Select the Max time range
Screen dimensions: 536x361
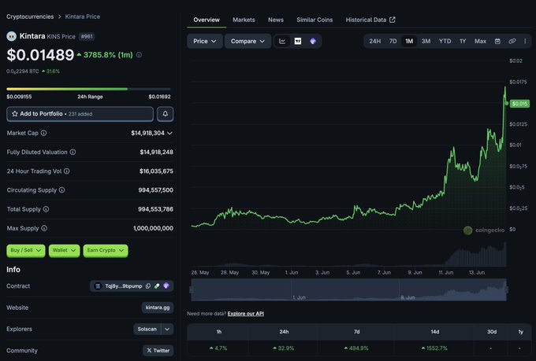click(480, 41)
